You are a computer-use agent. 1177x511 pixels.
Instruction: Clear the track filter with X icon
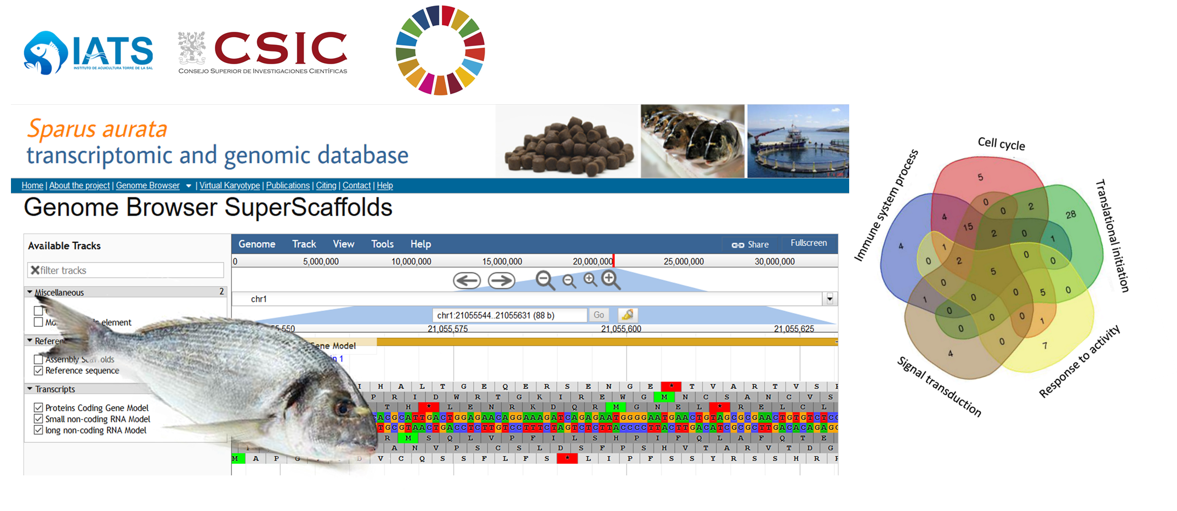click(35, 270)
